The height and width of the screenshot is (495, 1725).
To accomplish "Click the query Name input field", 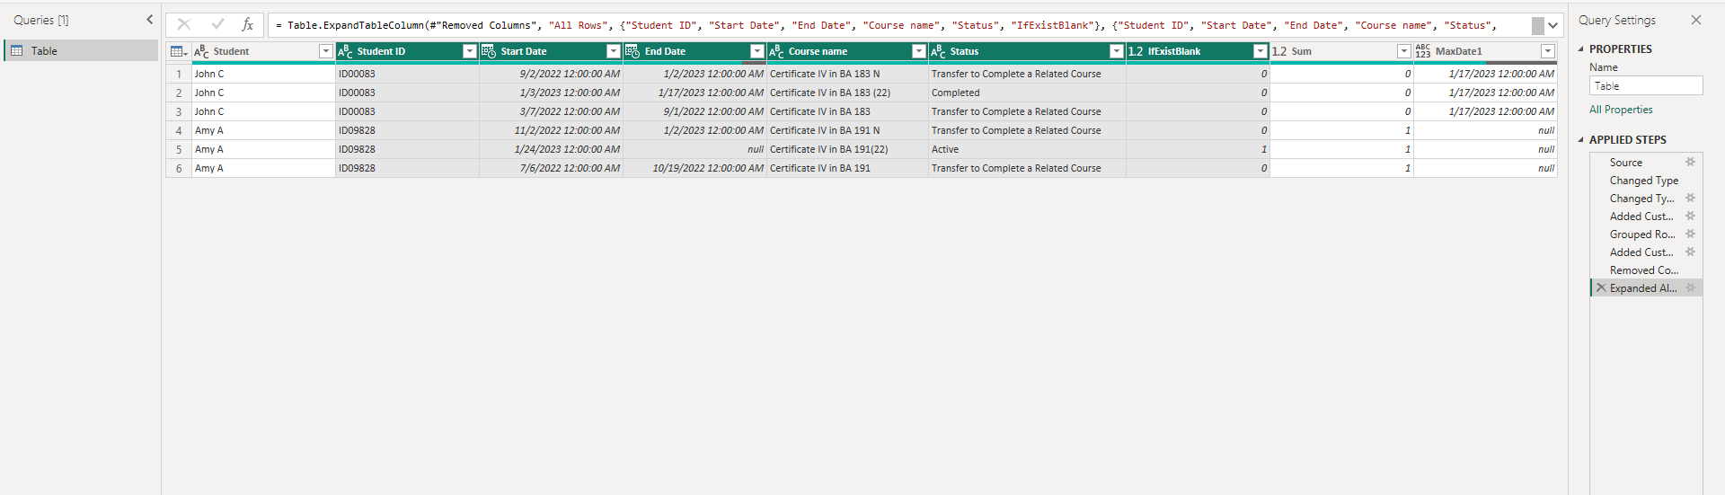I will (1646, 86).
